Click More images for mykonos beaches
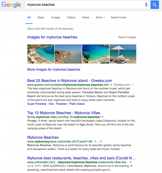 coord(54,69)
